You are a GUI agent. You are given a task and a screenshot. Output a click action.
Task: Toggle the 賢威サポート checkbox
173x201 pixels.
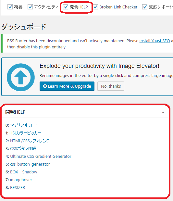(145, 7)
